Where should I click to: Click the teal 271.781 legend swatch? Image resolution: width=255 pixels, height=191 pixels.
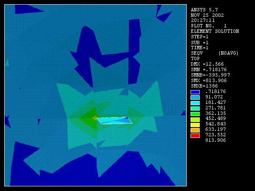click(195, 108)
